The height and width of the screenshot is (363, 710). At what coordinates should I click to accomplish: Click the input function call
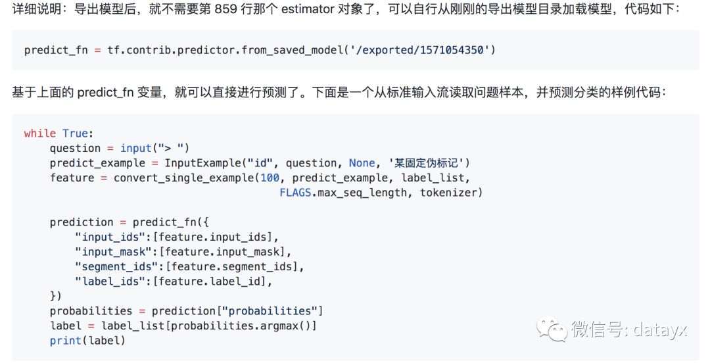click(x=136, y=148)
